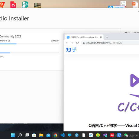The width and height of the screenshot is (139, 139).
Task: Open the document file icon on desktop
Action: tap(123, 4)
